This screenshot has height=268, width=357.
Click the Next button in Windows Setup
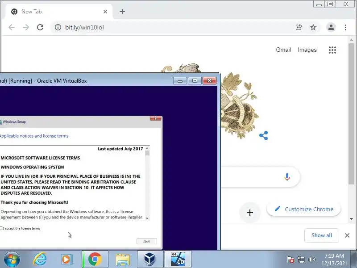pyautogui.click(x=147, y=241)
